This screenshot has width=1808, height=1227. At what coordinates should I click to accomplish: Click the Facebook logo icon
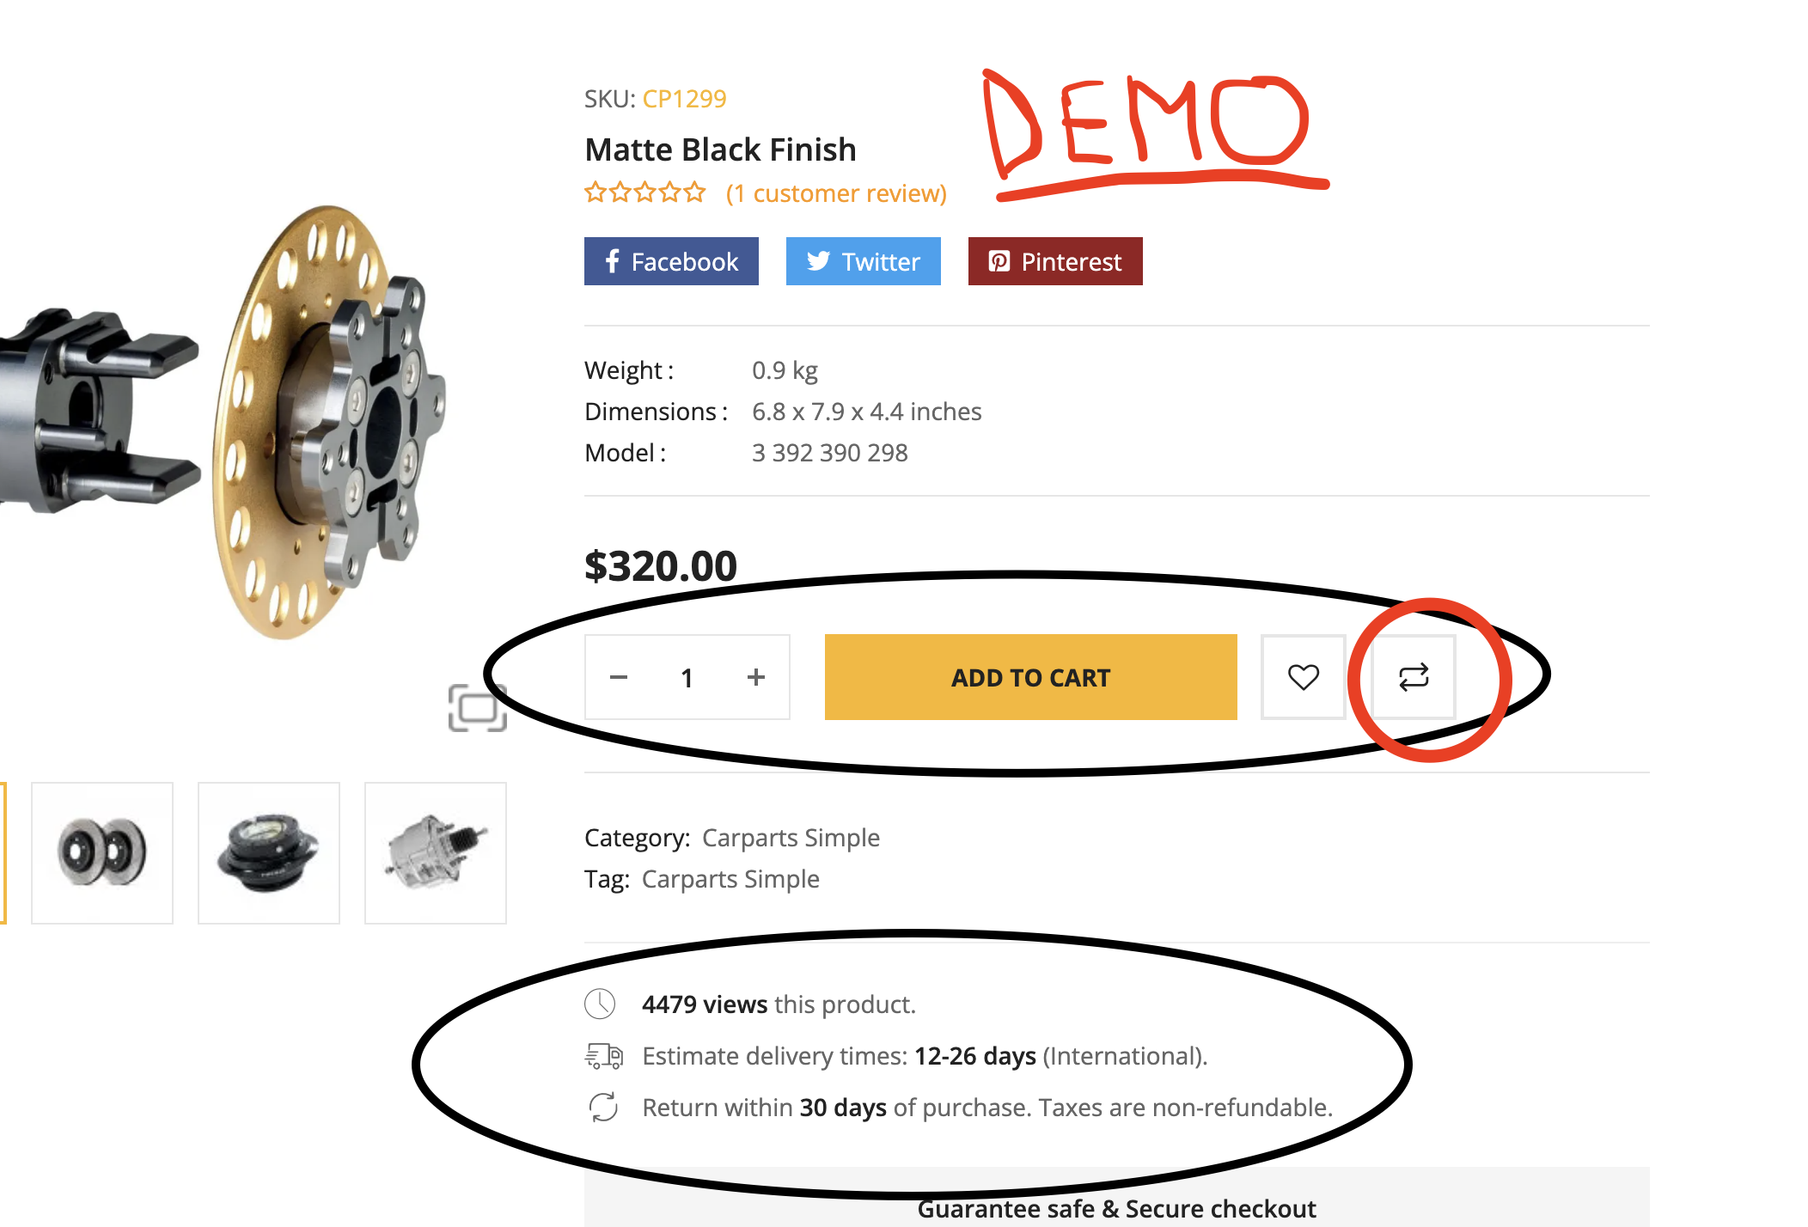click(612, 261)
